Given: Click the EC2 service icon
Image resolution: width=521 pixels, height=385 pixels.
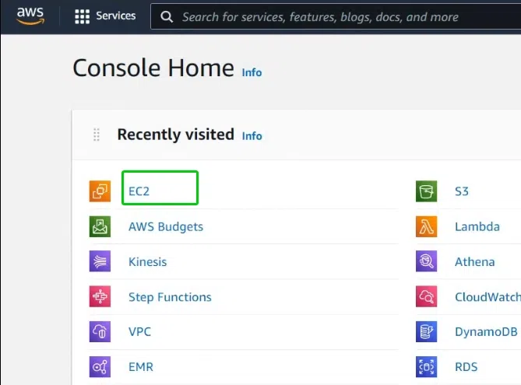Looking at the screenshot, I should (100, 191).
